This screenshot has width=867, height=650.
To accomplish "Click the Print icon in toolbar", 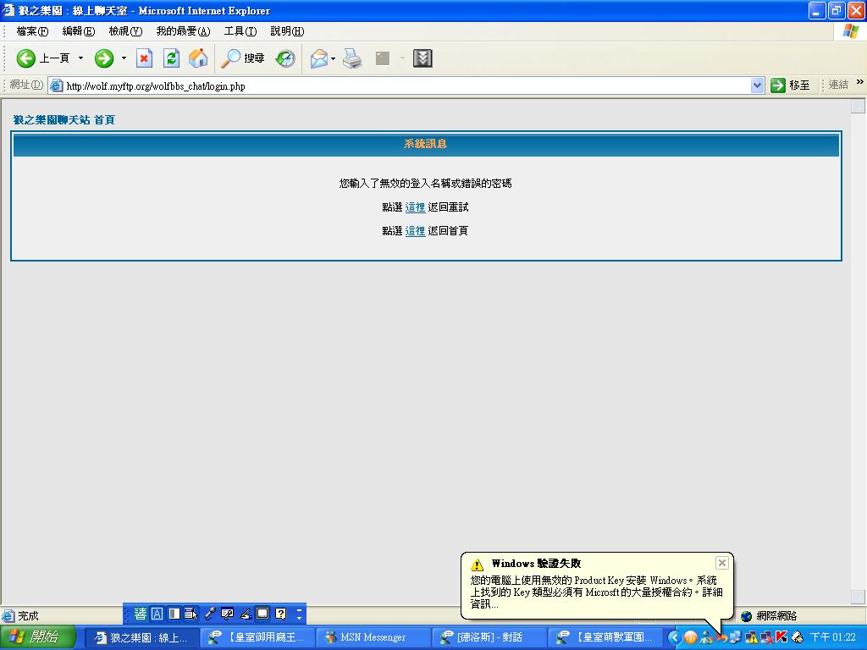I will [352, 58].
